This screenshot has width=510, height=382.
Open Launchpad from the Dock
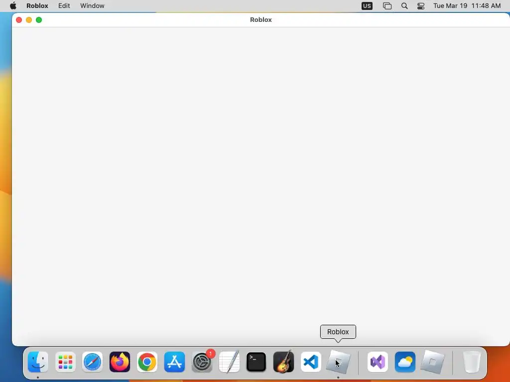click(65, 362)
